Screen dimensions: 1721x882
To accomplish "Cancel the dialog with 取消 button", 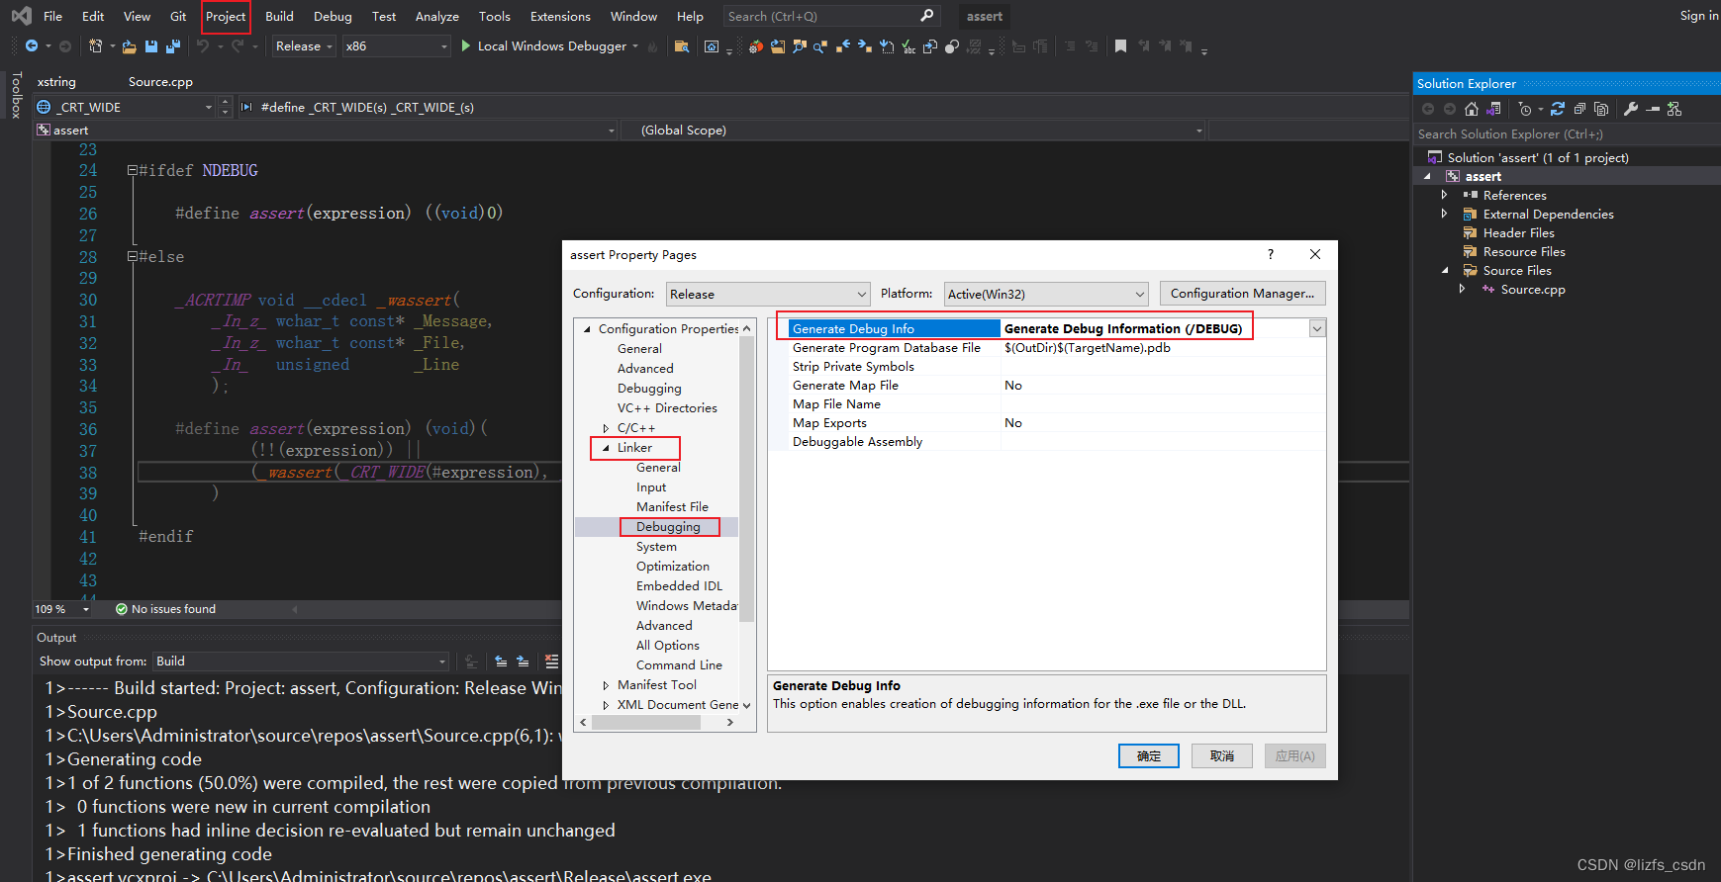I will click(1222, 756).
